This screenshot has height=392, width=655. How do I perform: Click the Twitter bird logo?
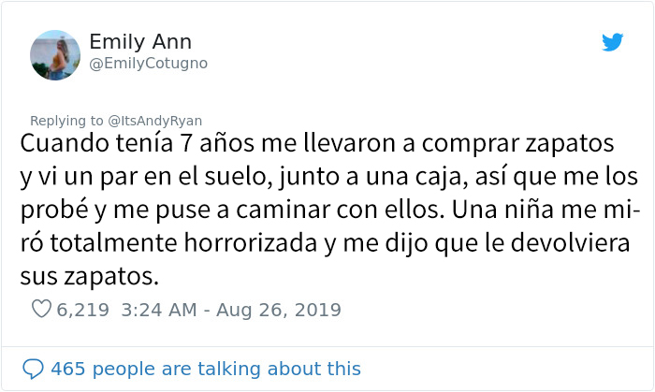pyautogui.click(x=612, y=42)
